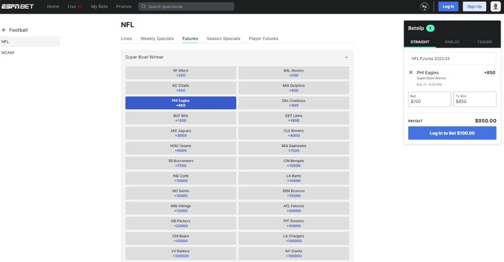This screenshot has height=262, width=504.
Task: Pick LA Rams +10000
Action: click(293, 178)
